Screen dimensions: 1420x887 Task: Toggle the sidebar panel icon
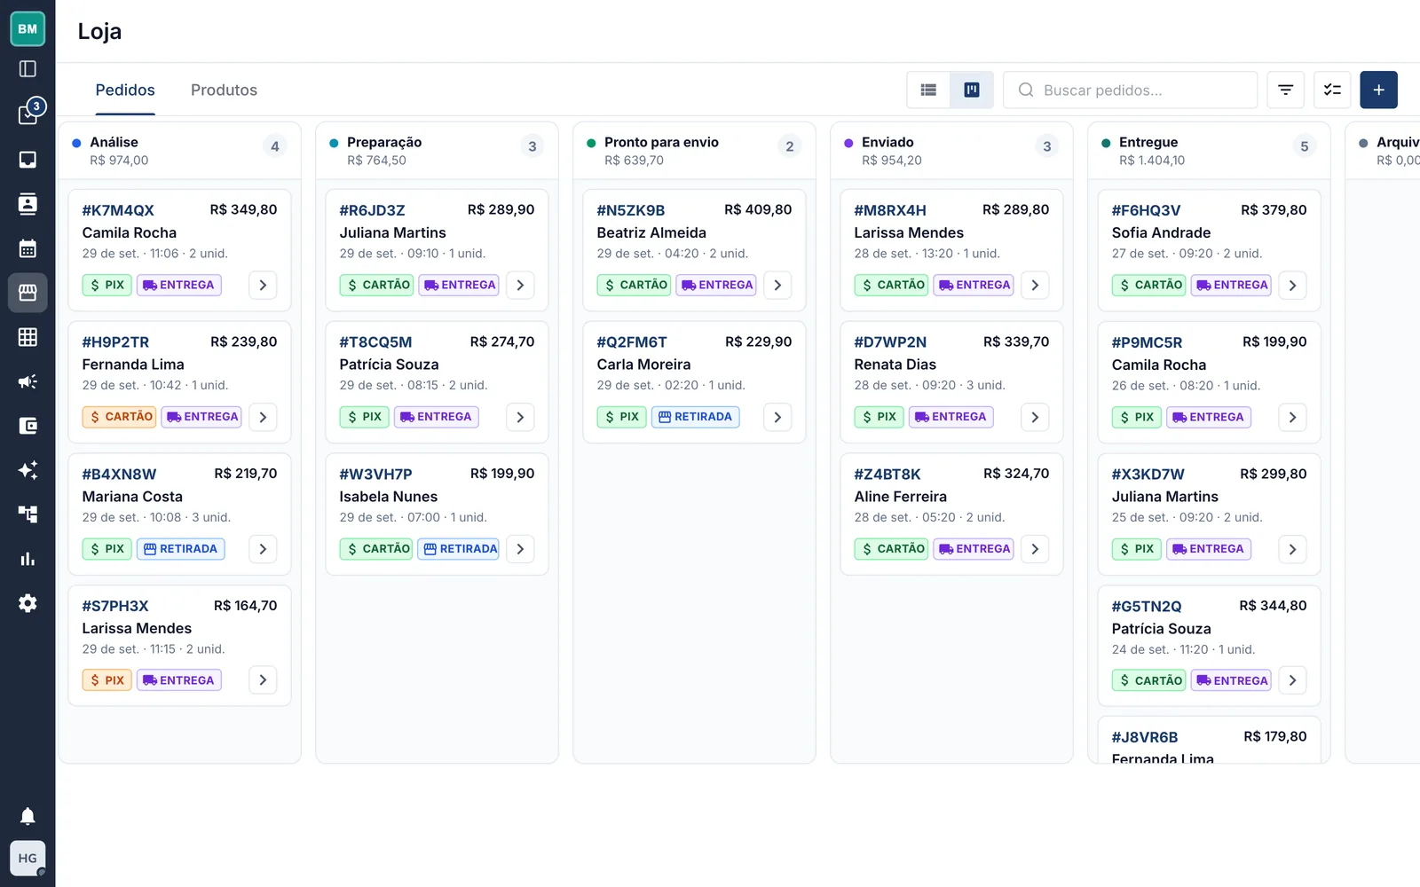tap(28, 69)
